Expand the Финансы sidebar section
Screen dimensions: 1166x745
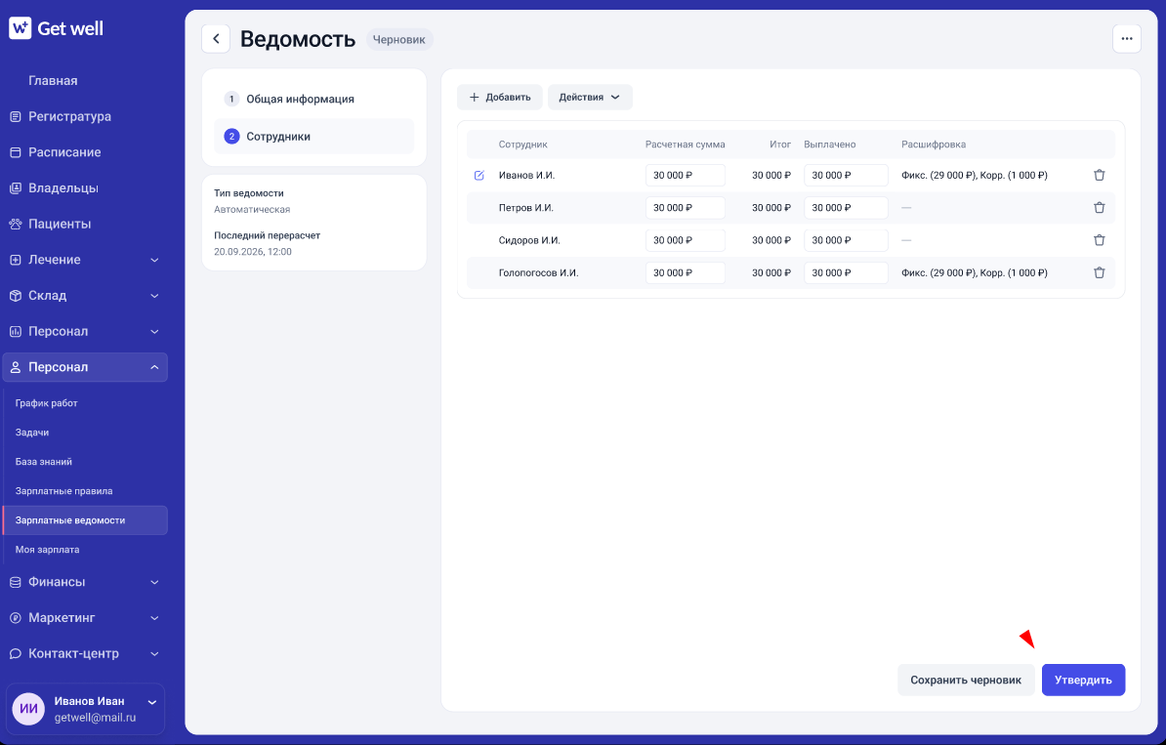[x=85, y=582]
